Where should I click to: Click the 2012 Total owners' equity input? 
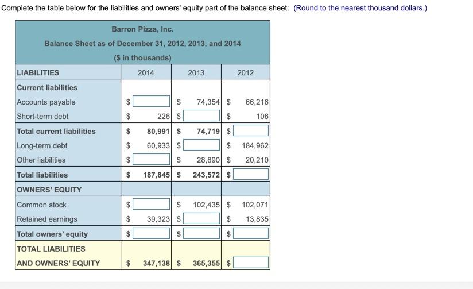(251, 233)
